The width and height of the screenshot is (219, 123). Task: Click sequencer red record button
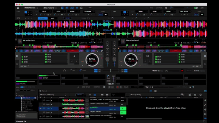coord(117,87)
